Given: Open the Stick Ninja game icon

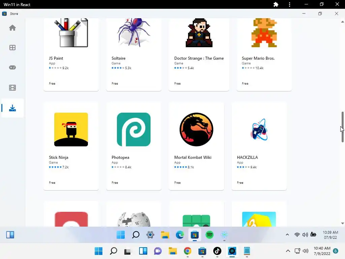Looking at the screenshot, I should click(71, 129).
